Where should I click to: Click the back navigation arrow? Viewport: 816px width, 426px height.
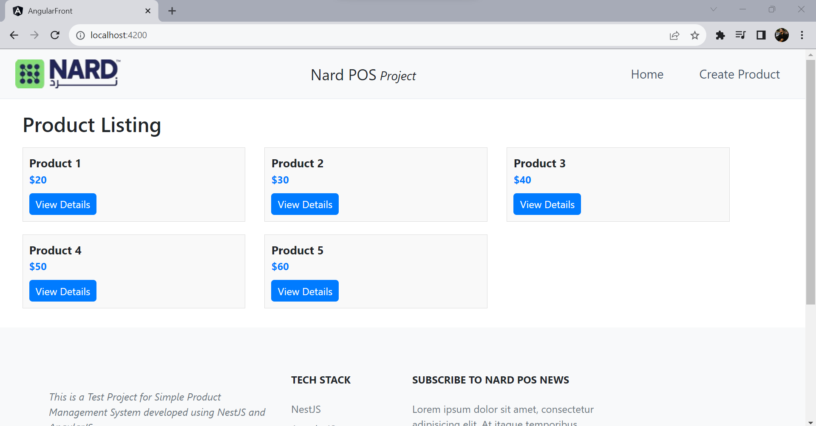pos(14,35)
